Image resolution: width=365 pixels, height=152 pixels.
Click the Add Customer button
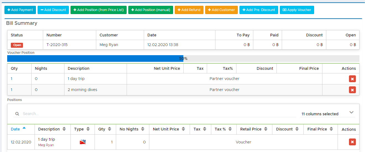click(x=221, y=10)
